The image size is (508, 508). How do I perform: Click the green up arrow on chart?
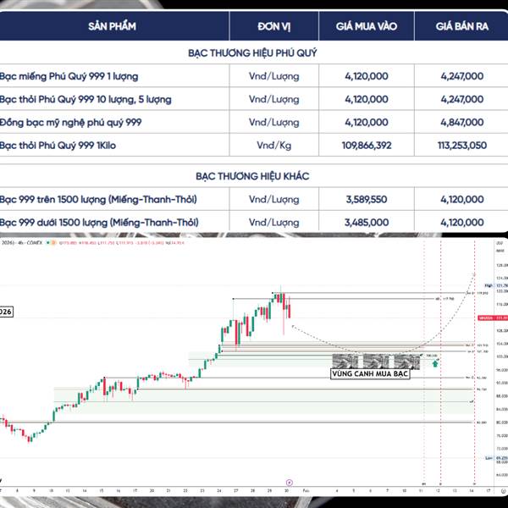coord(435,363)
